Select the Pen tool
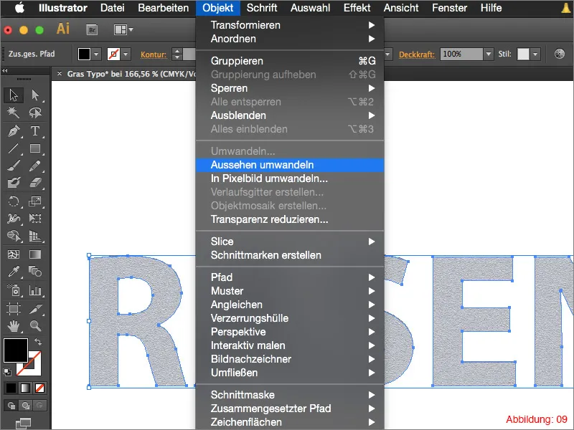574x430 pixels. point(13,130)
